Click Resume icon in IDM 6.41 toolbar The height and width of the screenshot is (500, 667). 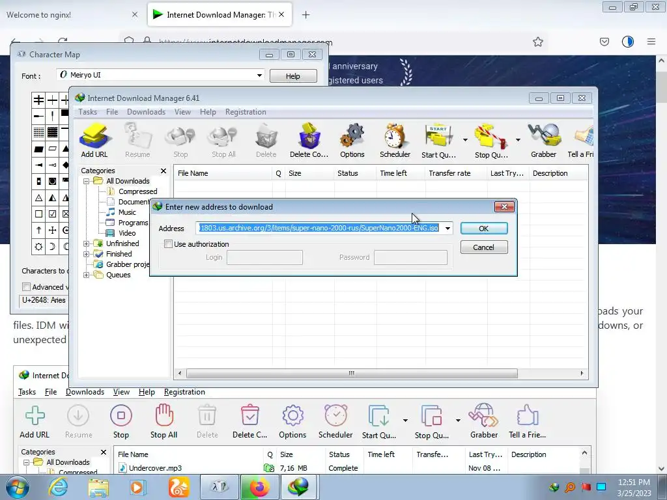click(137, 141)
